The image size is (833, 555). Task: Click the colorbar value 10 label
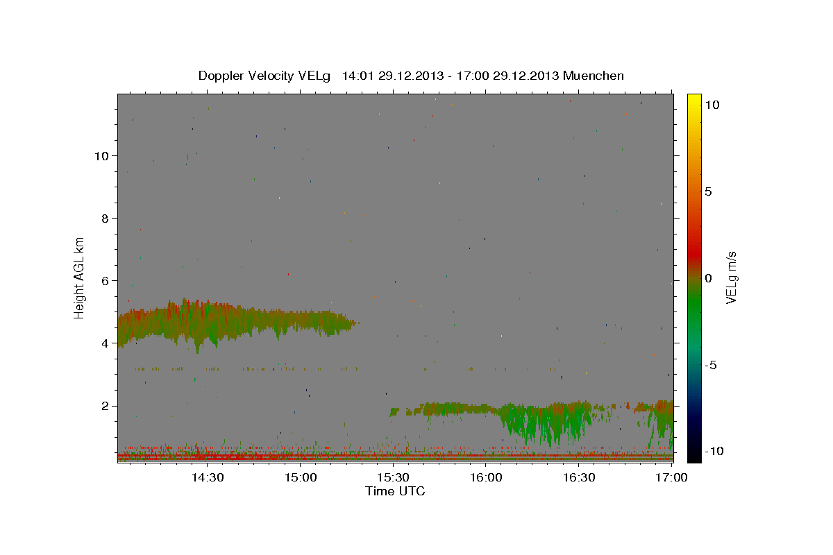click(x=712, y=105)
